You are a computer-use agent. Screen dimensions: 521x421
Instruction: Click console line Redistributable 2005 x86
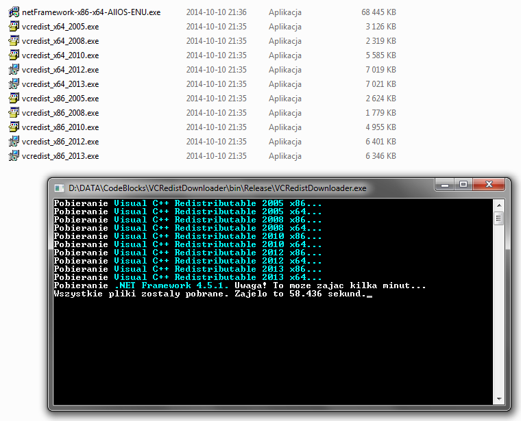point(188,203)
